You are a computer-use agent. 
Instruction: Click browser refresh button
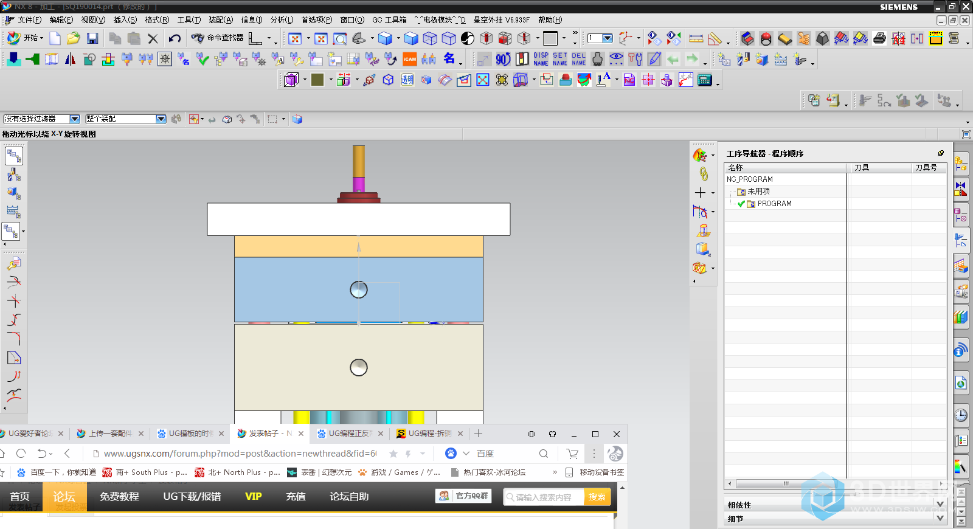click(x=21, y=454)
